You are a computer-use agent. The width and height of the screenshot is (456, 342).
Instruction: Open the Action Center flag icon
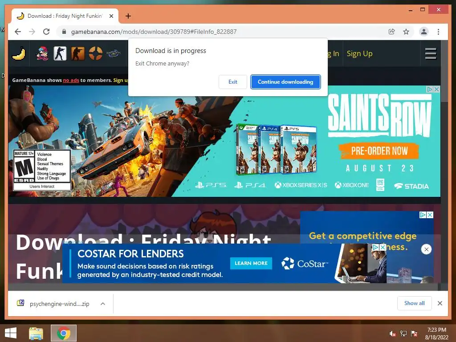tap(414, 334)
